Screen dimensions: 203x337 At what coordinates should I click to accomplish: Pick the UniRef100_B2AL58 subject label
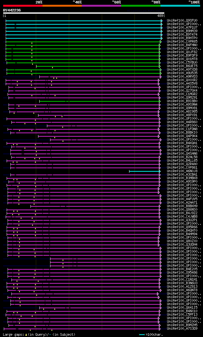(x=182, y=157)
